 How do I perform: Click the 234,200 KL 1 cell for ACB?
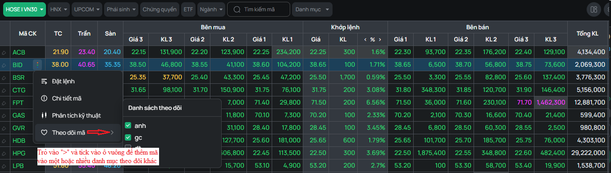pos(287,52)
